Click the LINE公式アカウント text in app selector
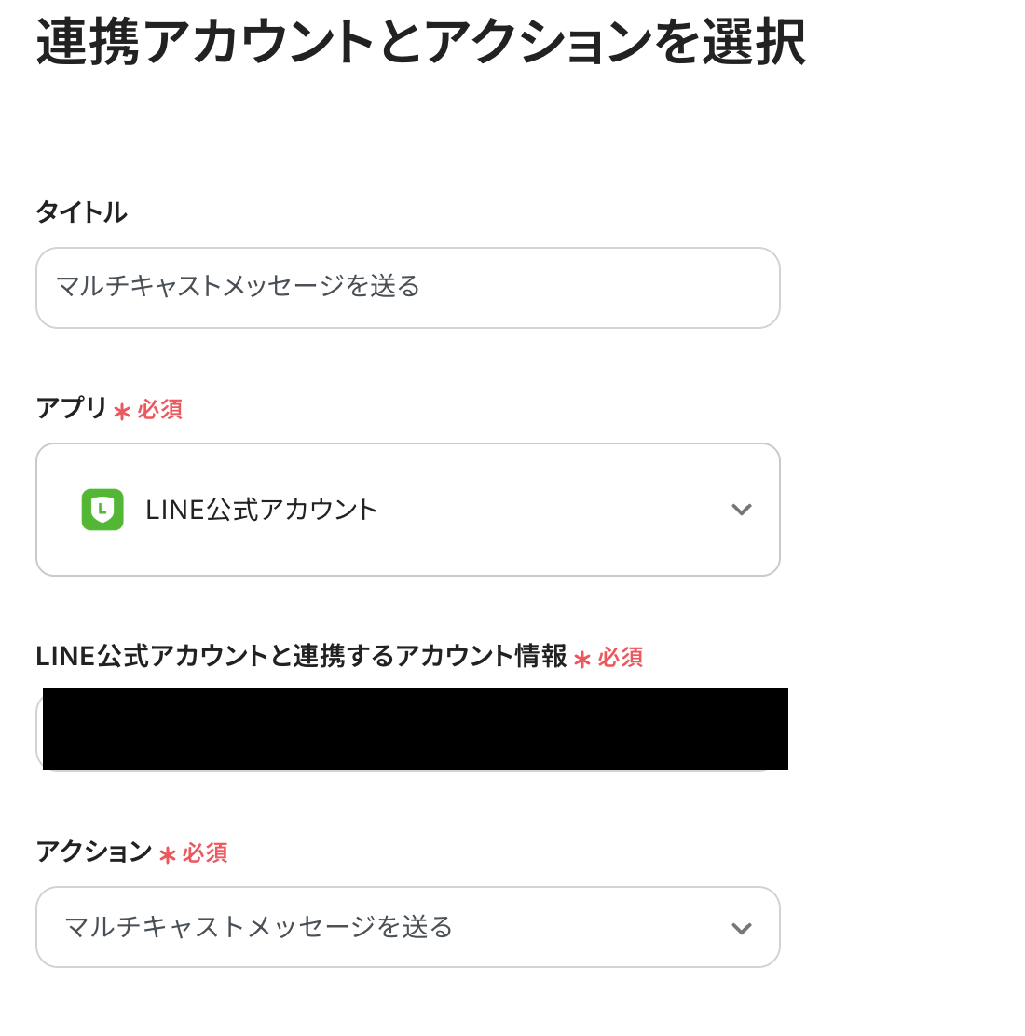Image resolution: width=1025 pixels, height=1036 pixels. click(261, 510)
